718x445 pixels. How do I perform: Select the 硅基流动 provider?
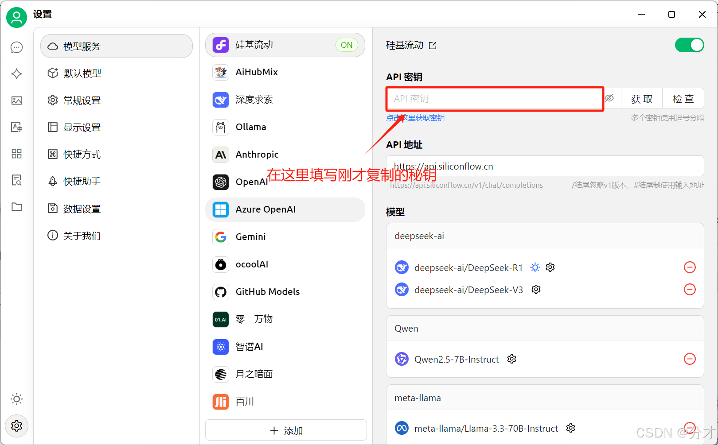pyautogui.click(x=285, y=45)
